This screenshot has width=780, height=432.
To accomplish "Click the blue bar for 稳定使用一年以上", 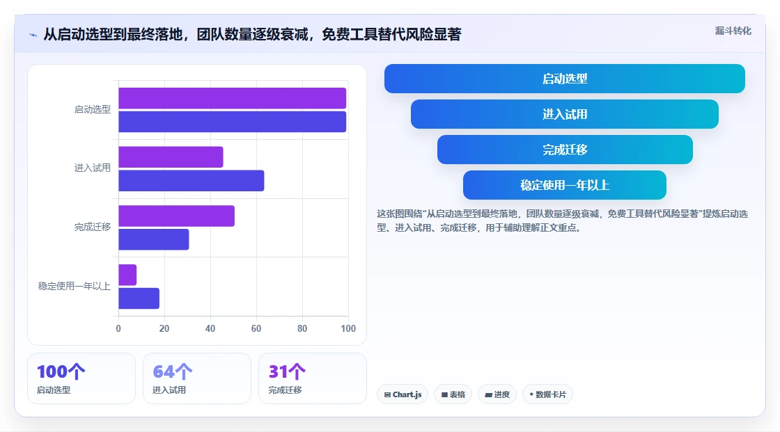I will (139, 298).
